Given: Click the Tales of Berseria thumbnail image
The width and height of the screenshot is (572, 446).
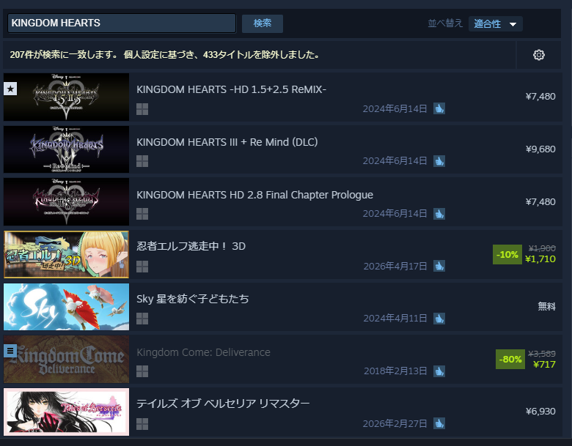Looking at the screenshot, I should [x=67, y=412].
